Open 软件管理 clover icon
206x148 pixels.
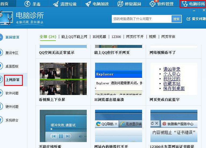(153, 4)
